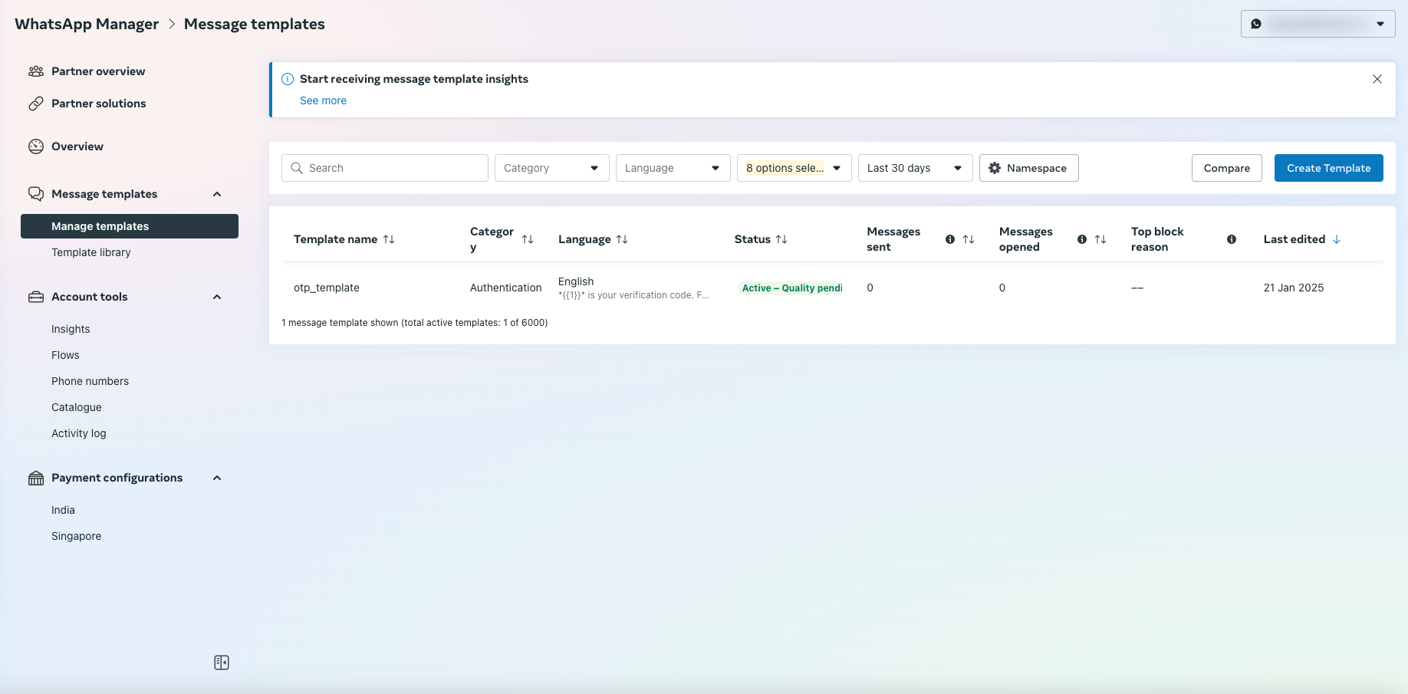
Task: Click the Messages opened info icon
Action: pyautogui.click(x=1082, y=239)
